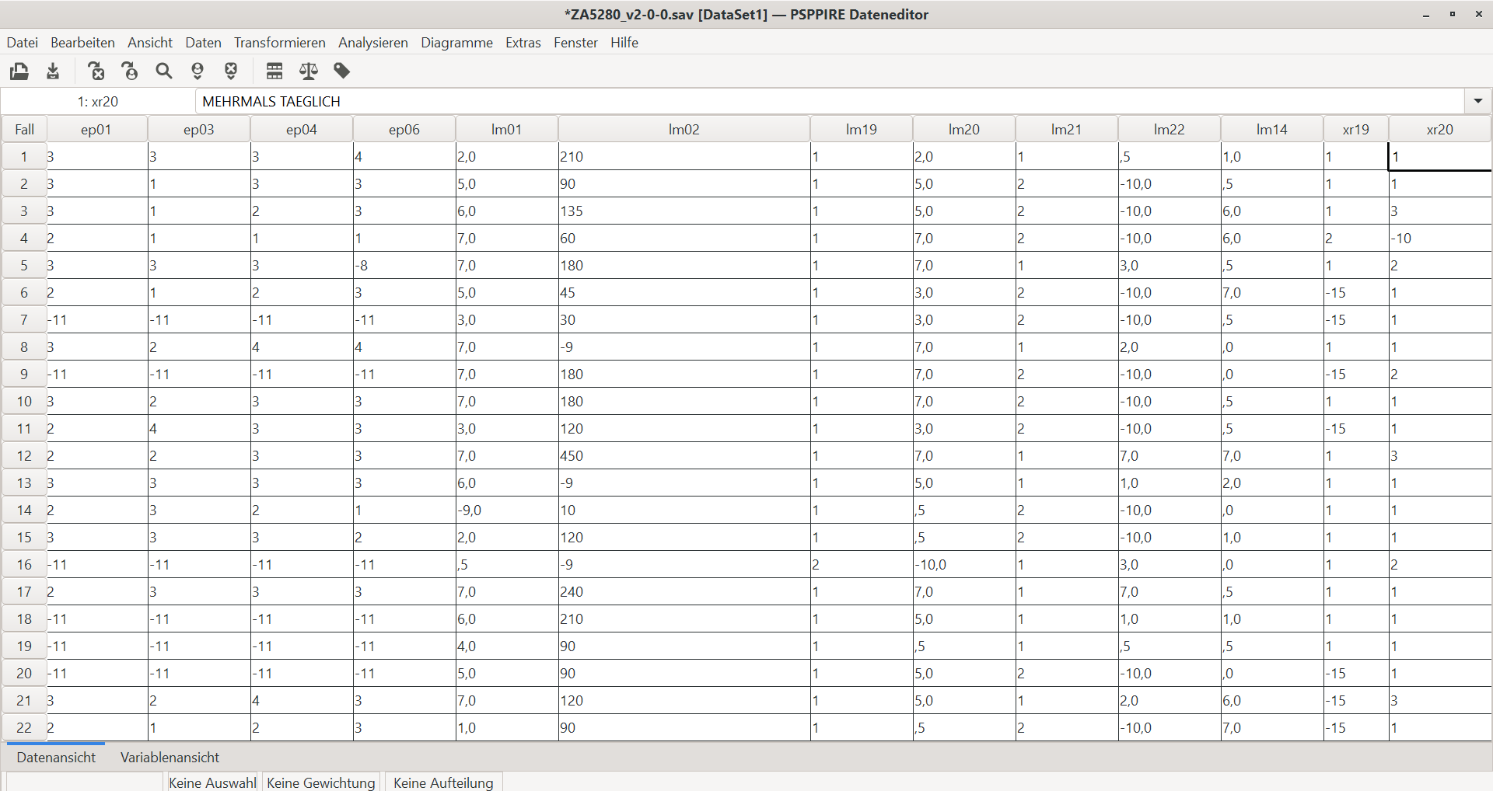Click the cell reference label 1: xr20
Screen dimensions: 1493x791
click(x=98, y=102)
